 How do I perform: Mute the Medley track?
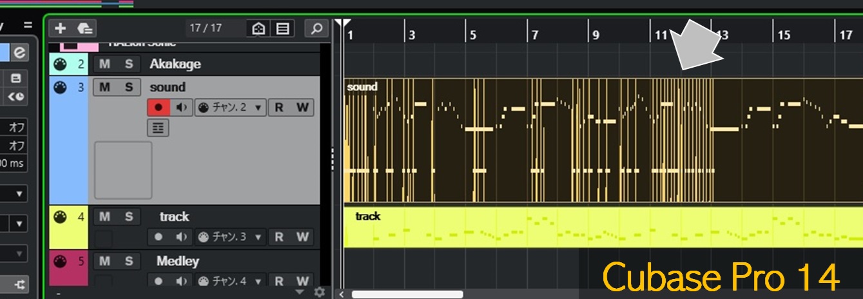point(104,262)
